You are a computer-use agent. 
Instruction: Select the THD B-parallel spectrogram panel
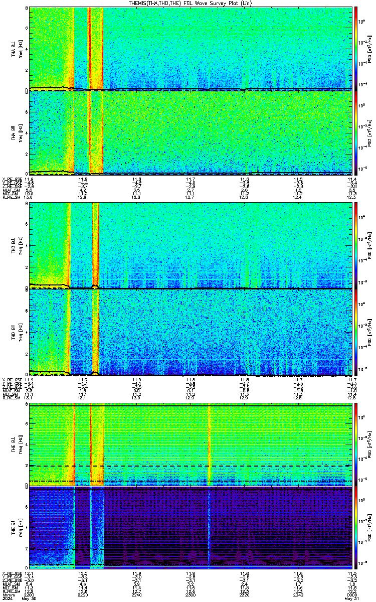point(190,332)
